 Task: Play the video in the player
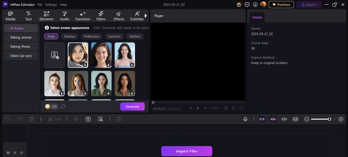click(x=198, y=108)
